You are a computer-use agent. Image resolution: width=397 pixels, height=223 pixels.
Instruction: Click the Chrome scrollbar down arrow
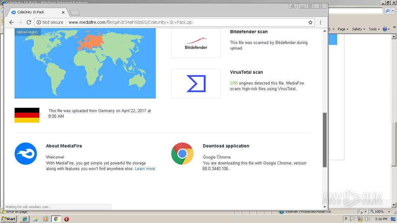coord(325,207)
